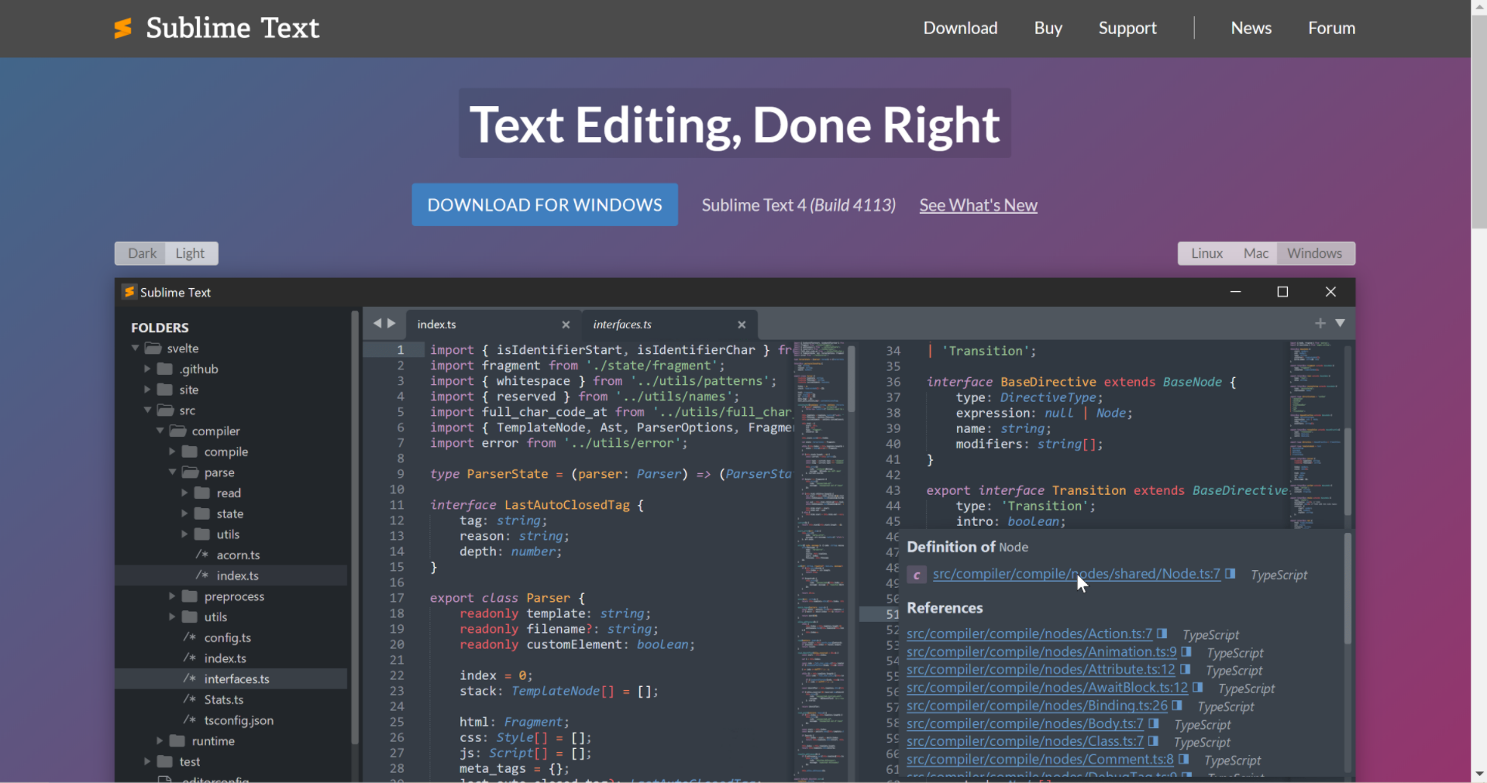
Task: Show the Mac screenshot
Action: (x=1255, y=253)
